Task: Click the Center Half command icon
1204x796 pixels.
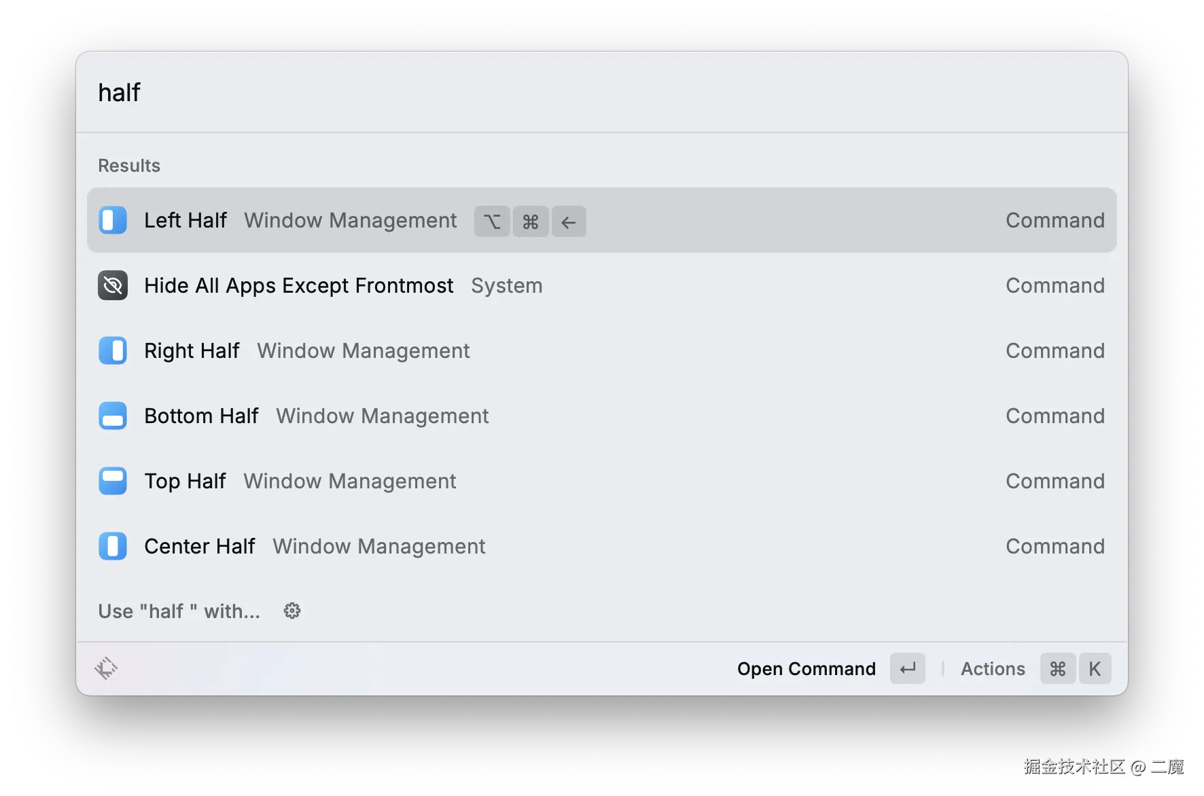Action: pos(112,546)
